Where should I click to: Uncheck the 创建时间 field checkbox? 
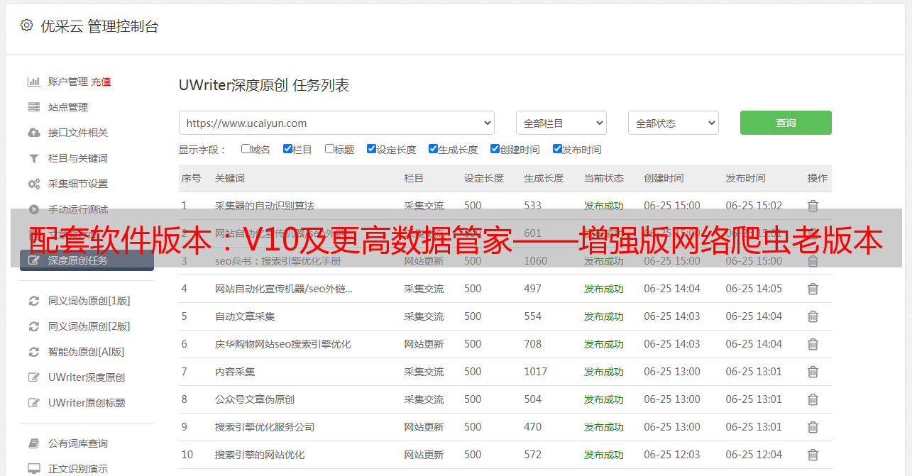click(495, 149)
